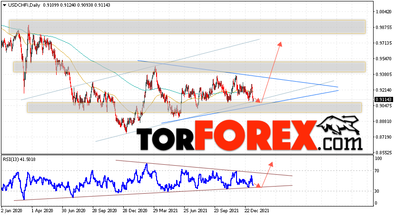Select the 0.88810 price axis level

384,121
